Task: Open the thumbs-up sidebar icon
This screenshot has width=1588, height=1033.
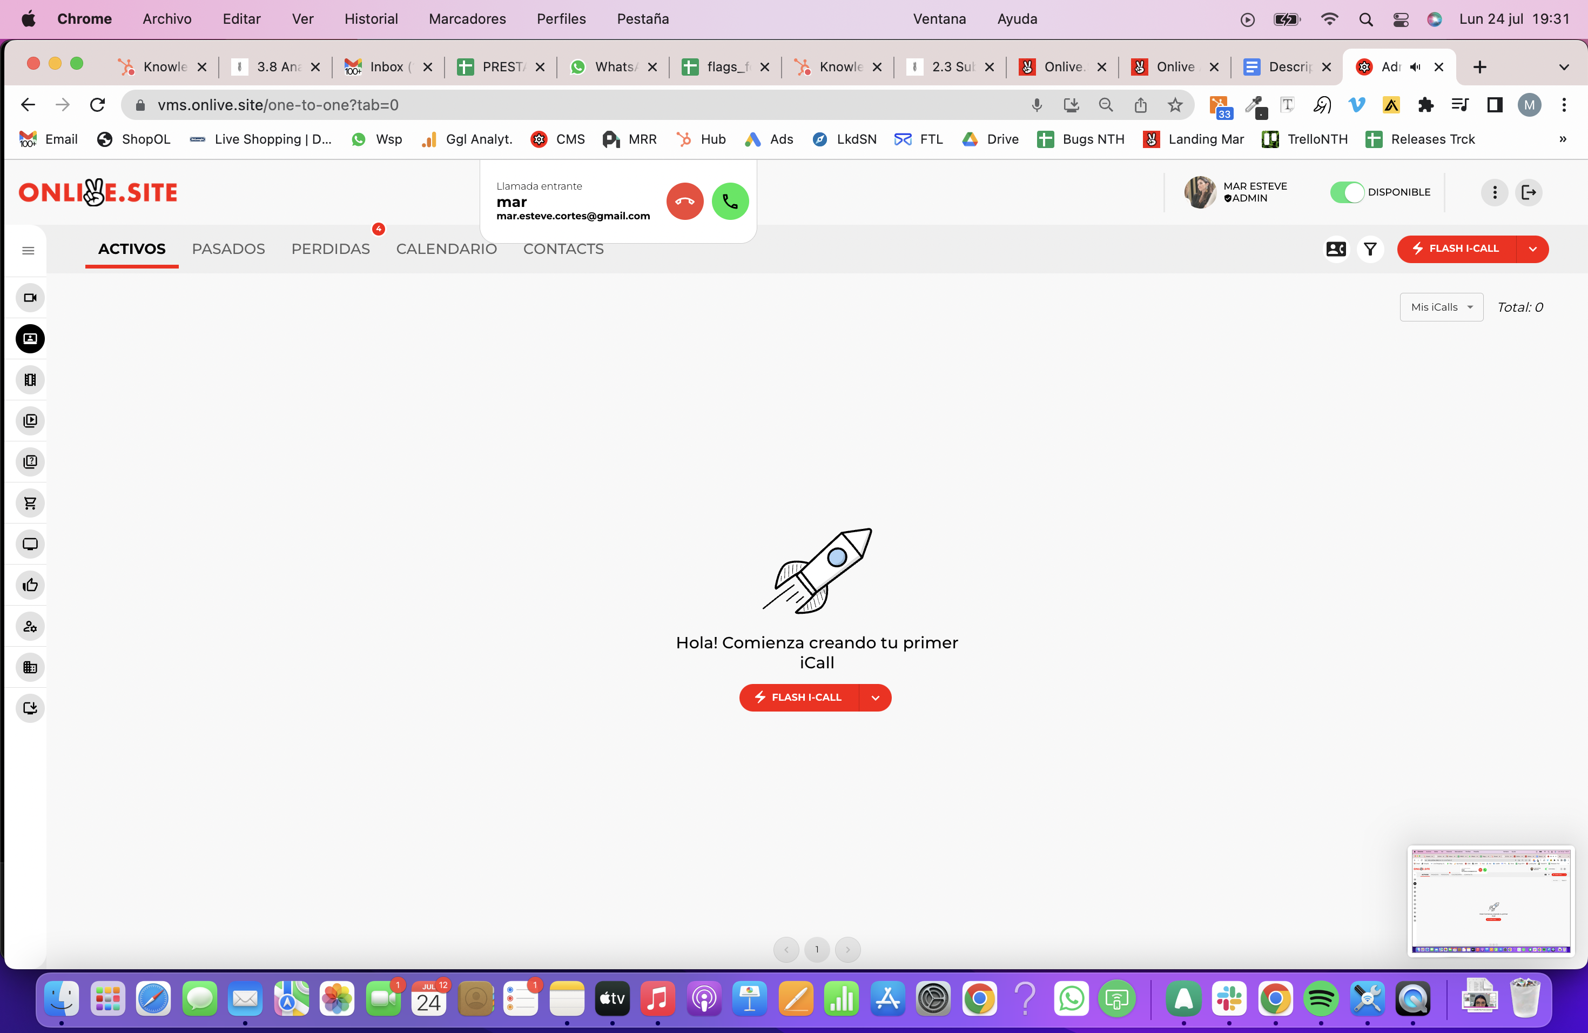Action: pyautogui.click(x=30, y=585)
